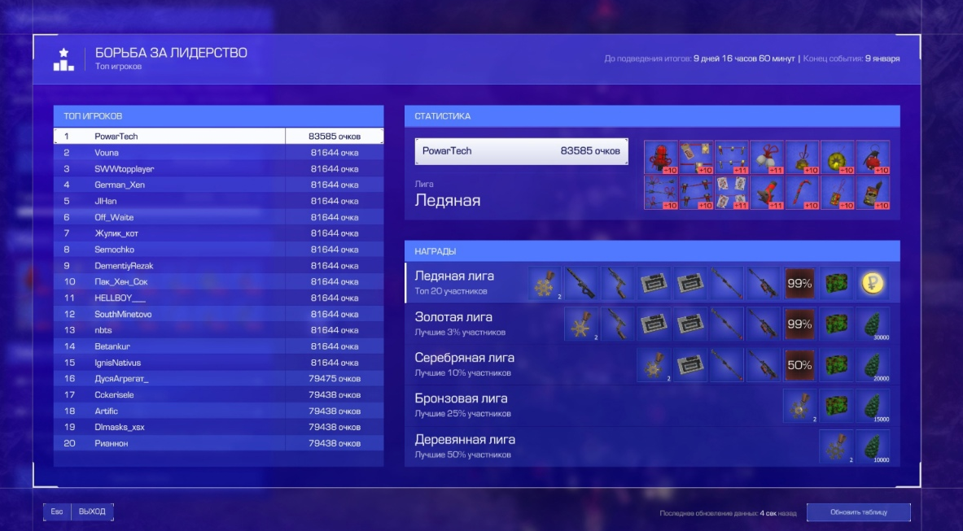Viewport: 963px width, 531px height.
Task: Click the grenade ornament item in statistics
Action: point(873,157)
